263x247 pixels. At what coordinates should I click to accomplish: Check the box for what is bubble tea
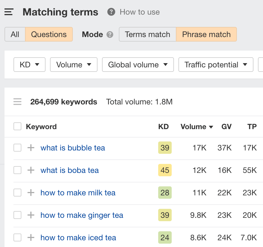click(x=17, y=148)
